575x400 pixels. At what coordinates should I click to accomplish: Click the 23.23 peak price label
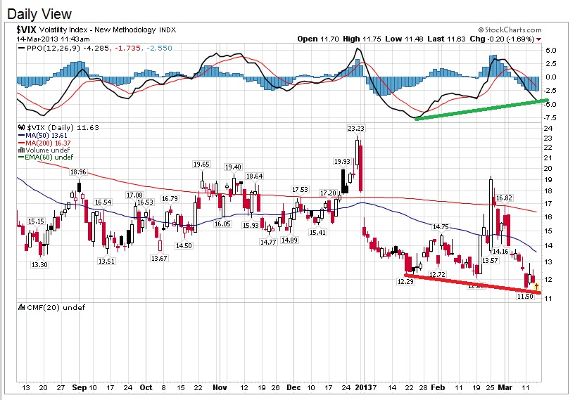[356, 128]
